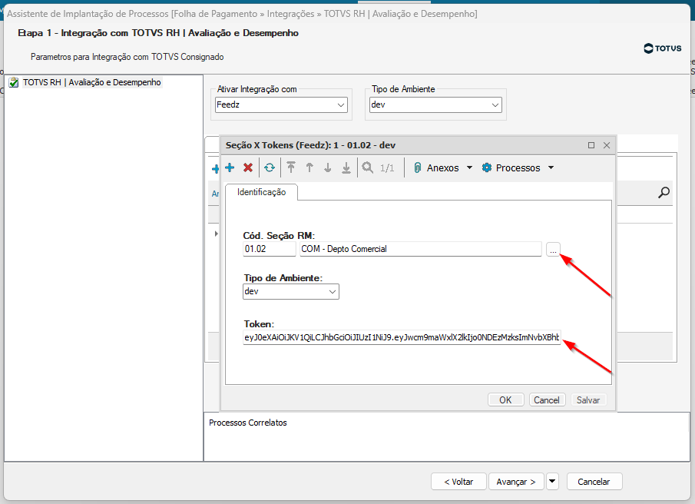
Task: Click the TOTVS logo
Action: tap(662, 48)
